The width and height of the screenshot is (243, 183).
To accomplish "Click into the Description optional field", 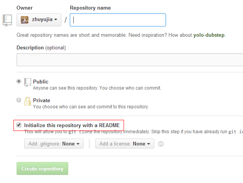I will tap(130, 60).
